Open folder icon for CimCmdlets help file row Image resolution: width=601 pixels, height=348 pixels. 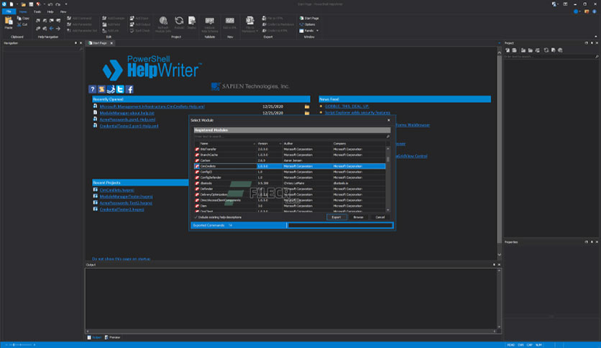tap(307, 106)
